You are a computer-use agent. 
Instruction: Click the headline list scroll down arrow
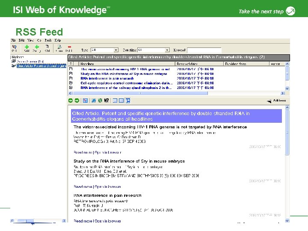coord(287,89)
